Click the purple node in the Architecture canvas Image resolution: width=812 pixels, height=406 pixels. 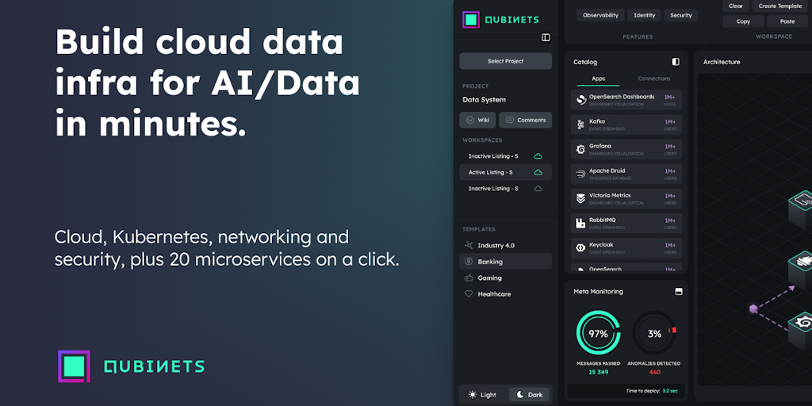tap(753, 309)
